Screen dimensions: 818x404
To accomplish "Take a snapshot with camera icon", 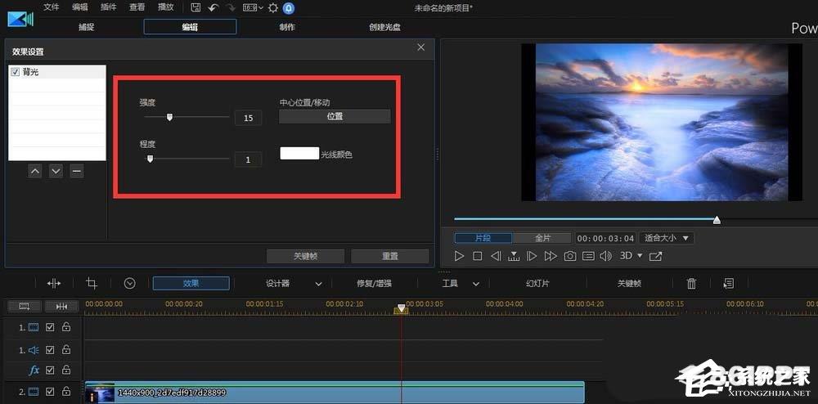I will click(x=570, y=256).
